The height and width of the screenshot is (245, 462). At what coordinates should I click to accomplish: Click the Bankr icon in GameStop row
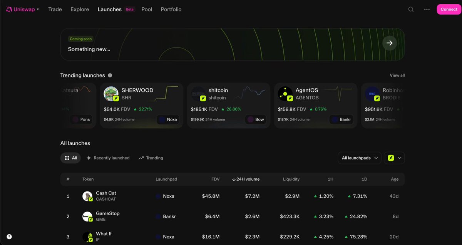click(158, 216)
